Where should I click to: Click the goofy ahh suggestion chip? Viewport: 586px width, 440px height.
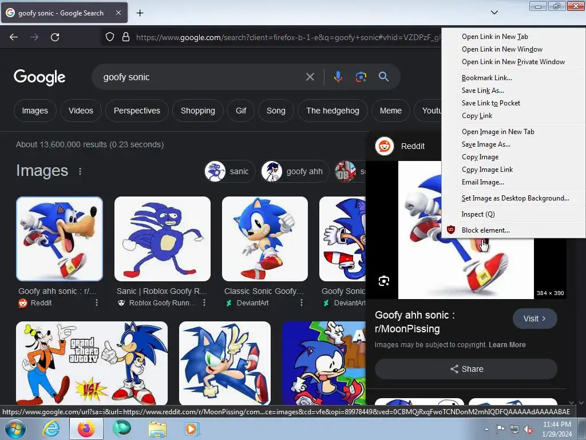coord(295,171)
